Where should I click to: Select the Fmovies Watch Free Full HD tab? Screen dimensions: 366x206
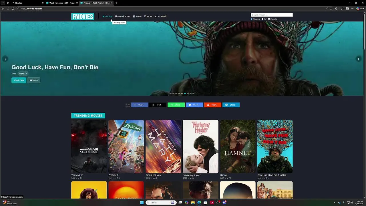point(96,3)
